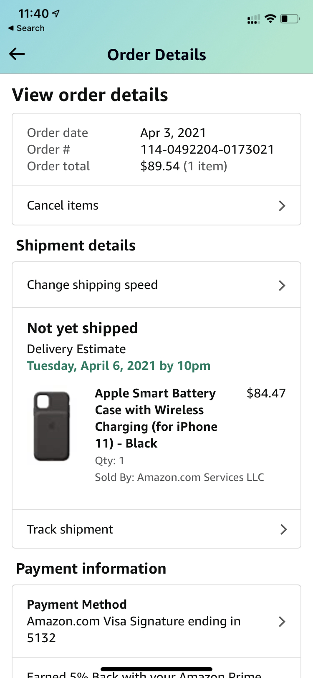
Task: Open the battery case product image
Action: [x=52, y=426]
